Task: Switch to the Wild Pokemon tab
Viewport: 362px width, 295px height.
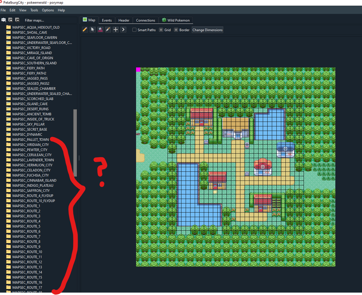Action: (176, 20)
